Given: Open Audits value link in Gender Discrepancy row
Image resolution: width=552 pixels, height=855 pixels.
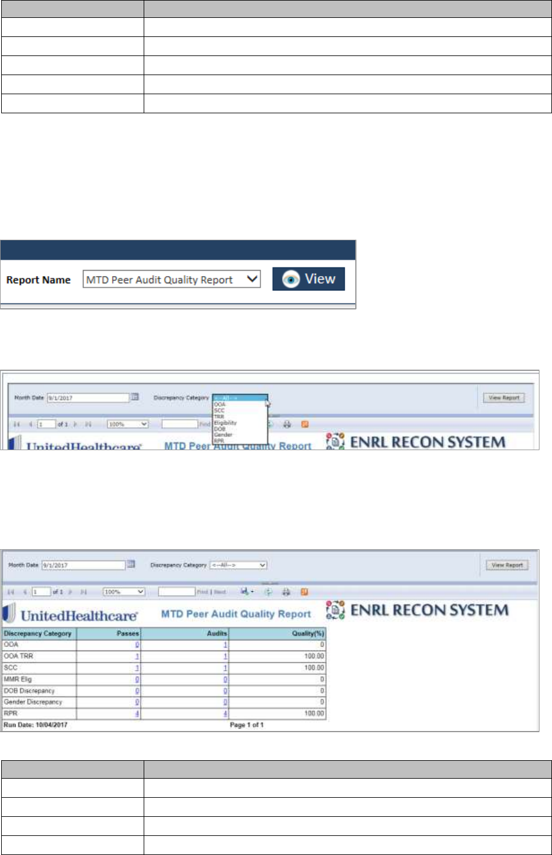Looking at the screenshot, I should click(x=225, y=702).
